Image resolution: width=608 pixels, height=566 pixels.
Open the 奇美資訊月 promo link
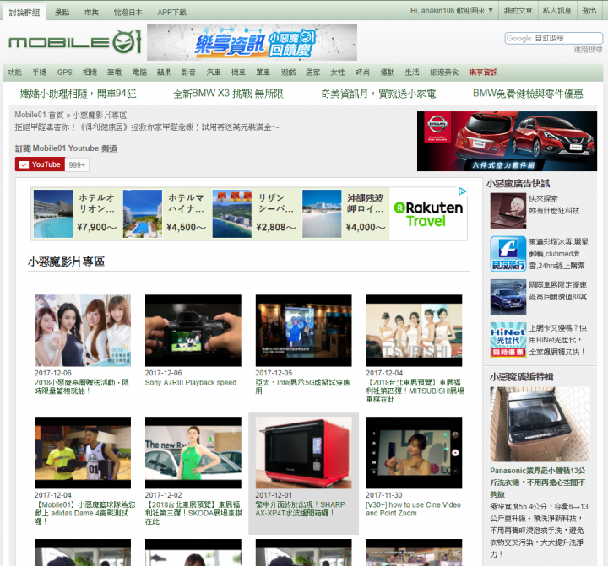click(378, 94)
